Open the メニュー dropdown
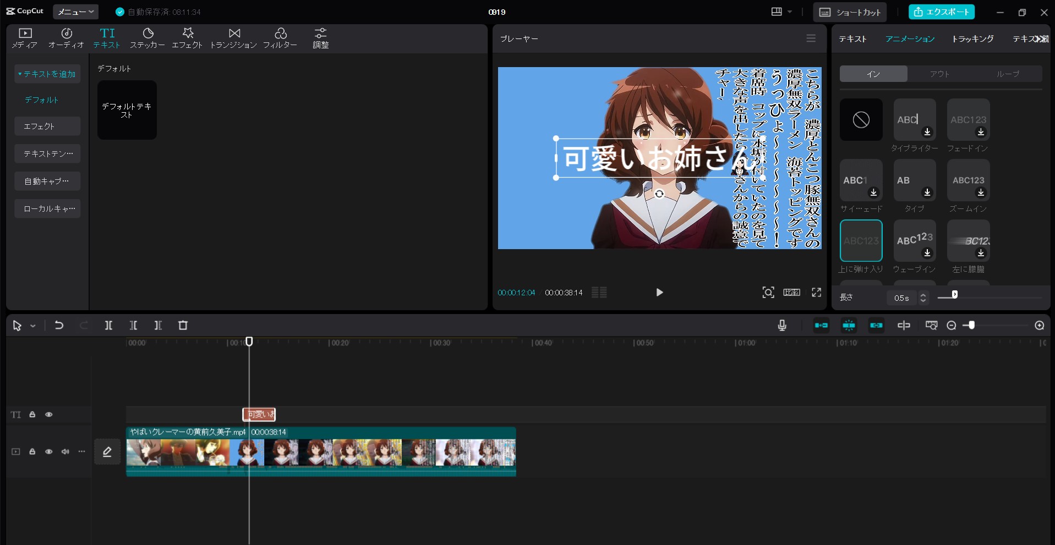The width and height of the screenshot is (1055, 545). point(76,12)
